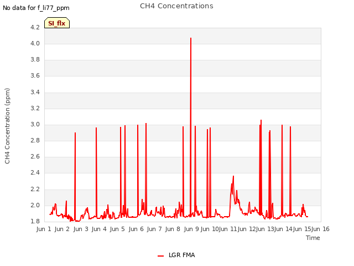Click the 'No data for f_li77_ppm' message

coord(36,8)
